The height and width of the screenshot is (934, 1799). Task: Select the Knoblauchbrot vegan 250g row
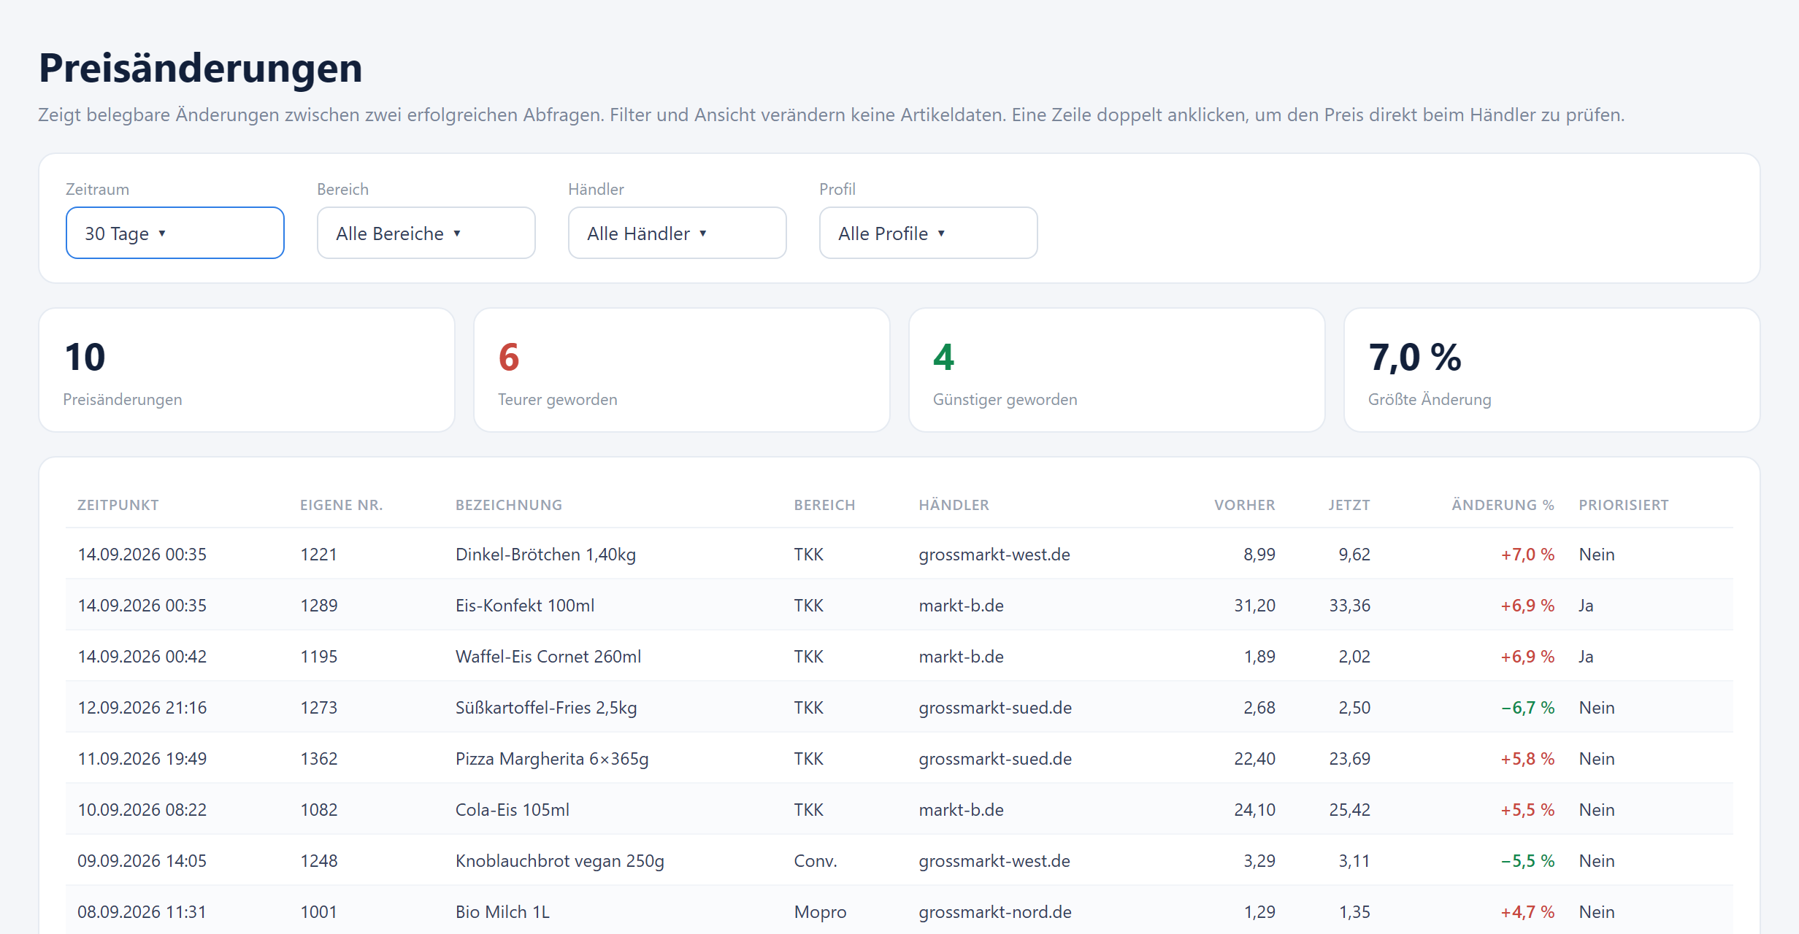(x=899, y=860)
